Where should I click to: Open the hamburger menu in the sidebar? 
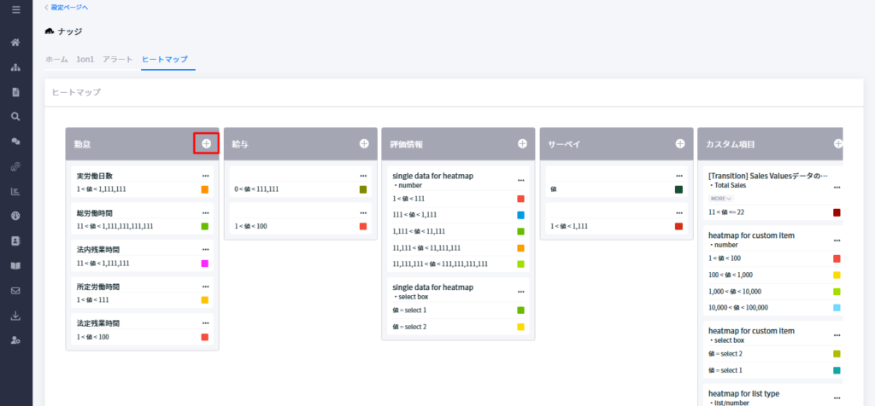point(15,9)
